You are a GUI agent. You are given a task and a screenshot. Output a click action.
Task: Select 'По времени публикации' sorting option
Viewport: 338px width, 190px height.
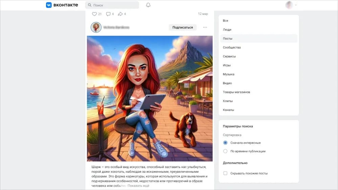[225, 151]
